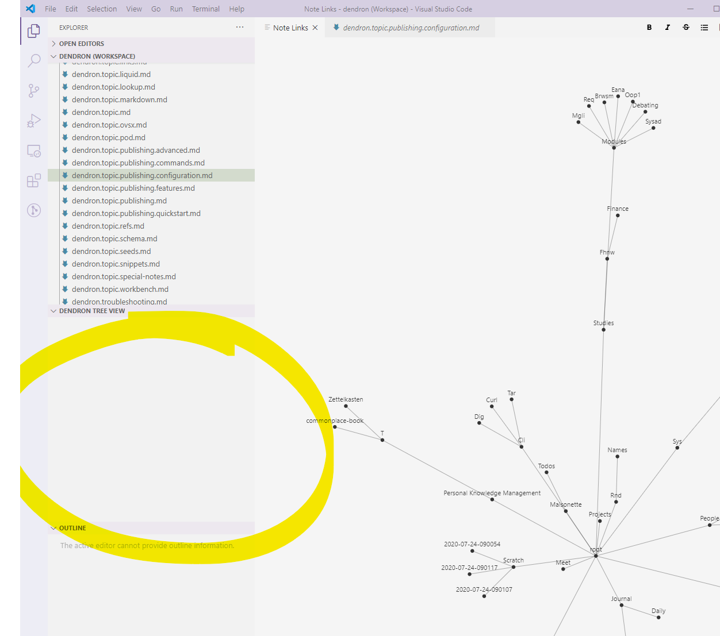The width and height of the screenshot is (720, 636).
Task: Toggle italic markdown formatting
Action: click(x=667, y=27)
